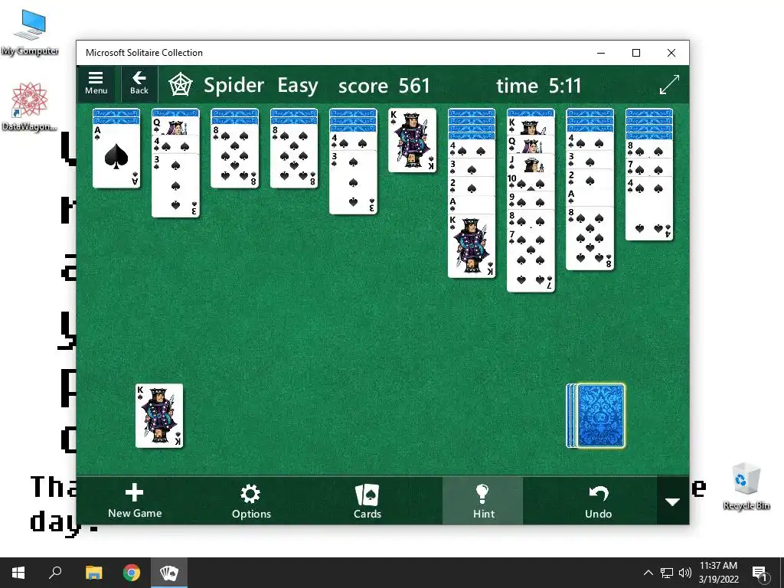The image size is (784, 588).
Task: Maximize the Solitaire window
Action: (x=636, y=53)
